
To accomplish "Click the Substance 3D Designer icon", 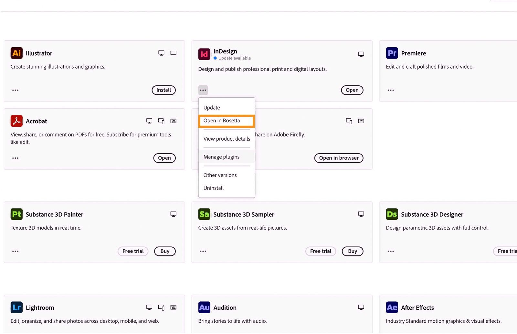I will (x=392, y=214).
